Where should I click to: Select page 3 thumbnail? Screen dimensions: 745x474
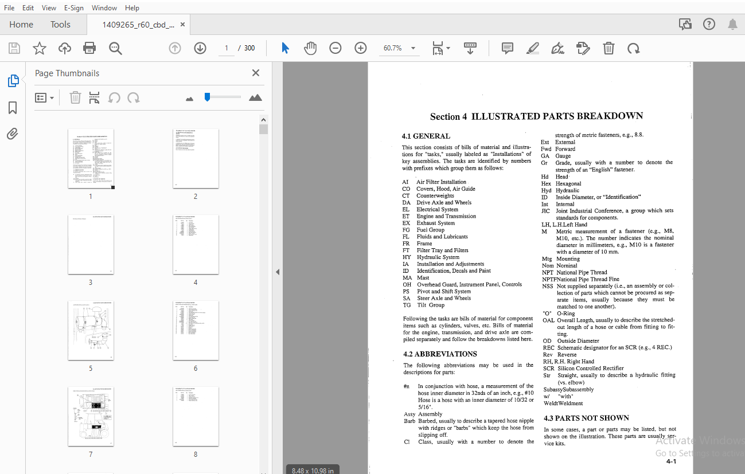pos(91,245)
